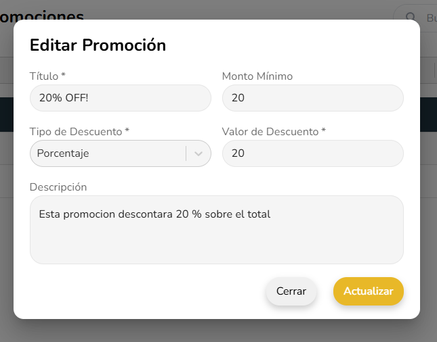Click the dimmed backdrop below the dialog
This screenshot has width=437, height=342.
pos(217,331)
